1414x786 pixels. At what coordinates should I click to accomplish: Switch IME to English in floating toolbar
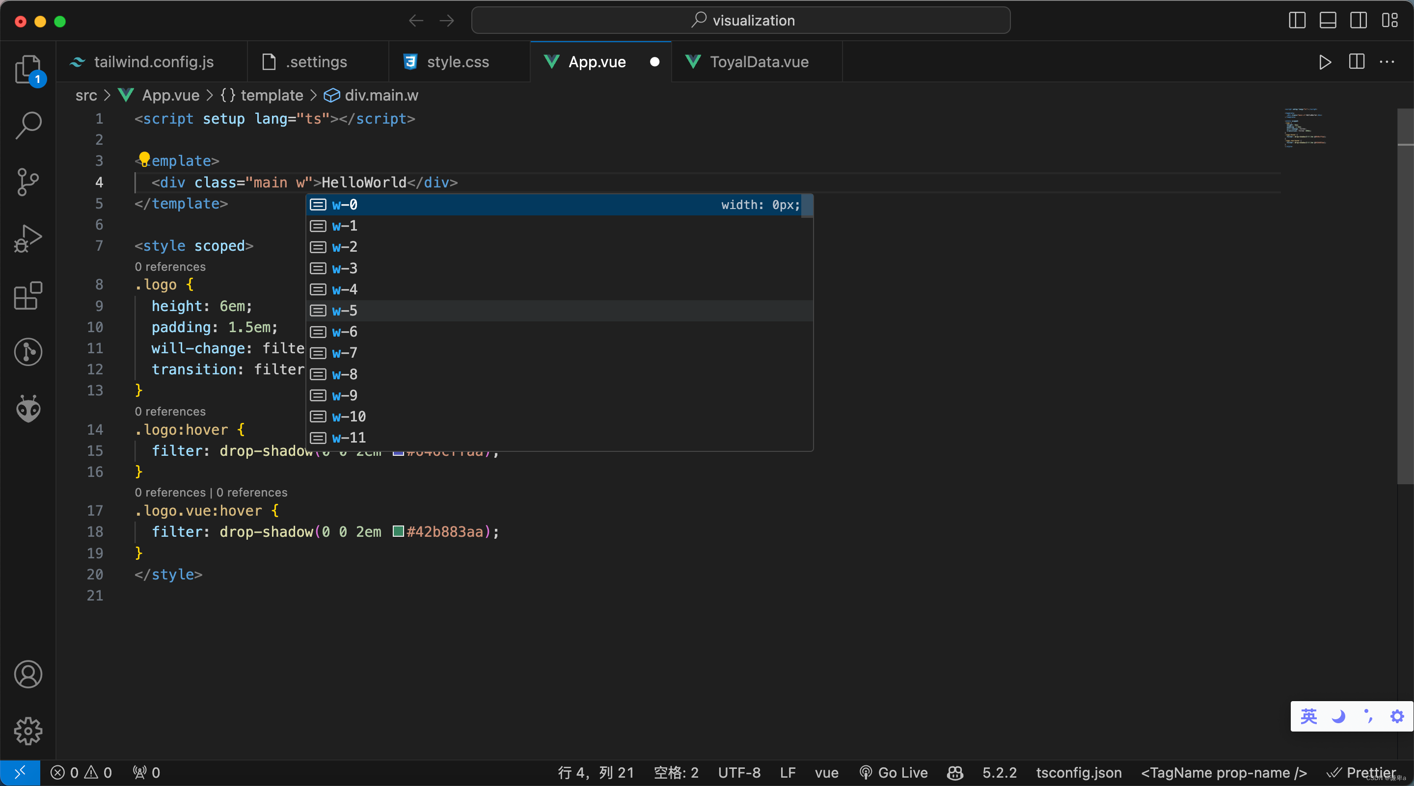[x=1308, y=716]
